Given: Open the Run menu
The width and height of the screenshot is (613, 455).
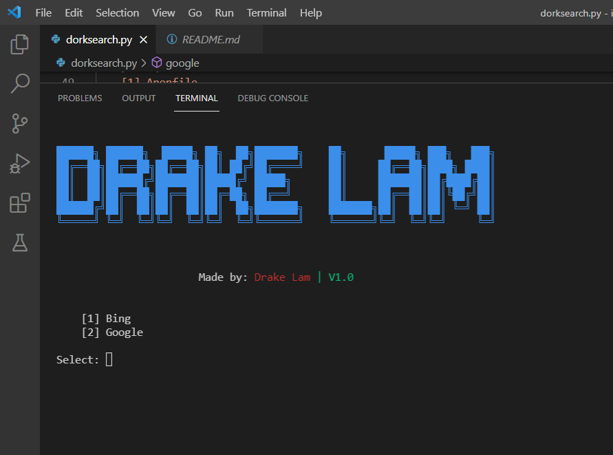Looking at the screenshot, I should tap(224, 13).
